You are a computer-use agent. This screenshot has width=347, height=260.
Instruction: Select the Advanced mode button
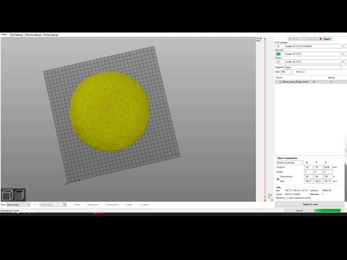(x=310, y=39)
